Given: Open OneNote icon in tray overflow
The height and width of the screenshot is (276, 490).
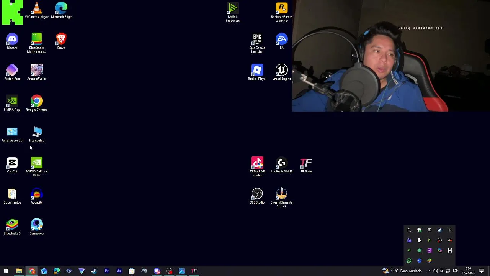Looking at the screenshot, I should (x=430, y=250).
